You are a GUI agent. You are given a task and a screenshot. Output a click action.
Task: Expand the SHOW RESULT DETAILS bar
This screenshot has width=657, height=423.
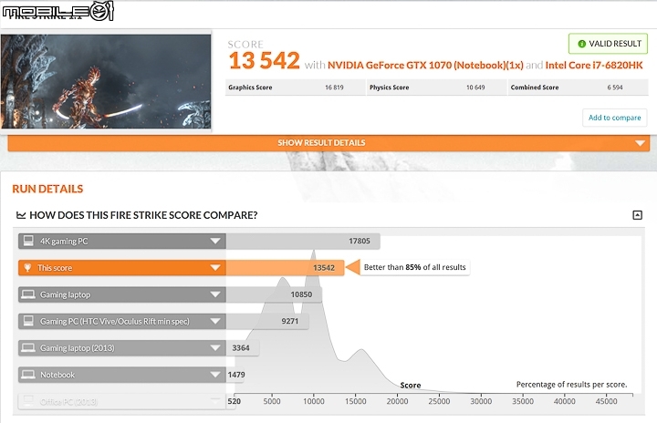point(328,143)
